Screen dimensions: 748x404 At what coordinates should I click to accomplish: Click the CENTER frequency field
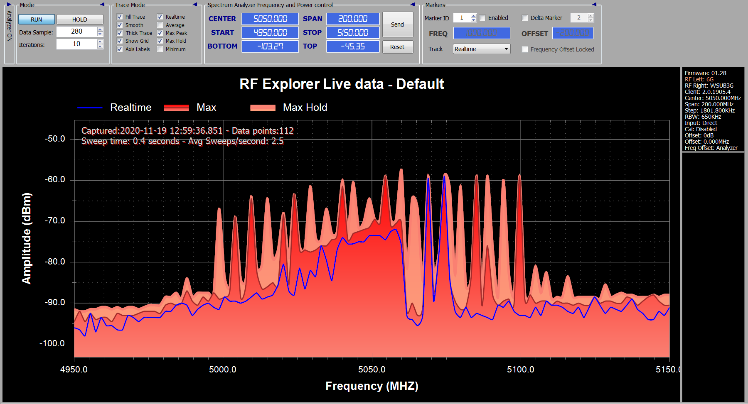pyautogui.click(x=270, y=19)
